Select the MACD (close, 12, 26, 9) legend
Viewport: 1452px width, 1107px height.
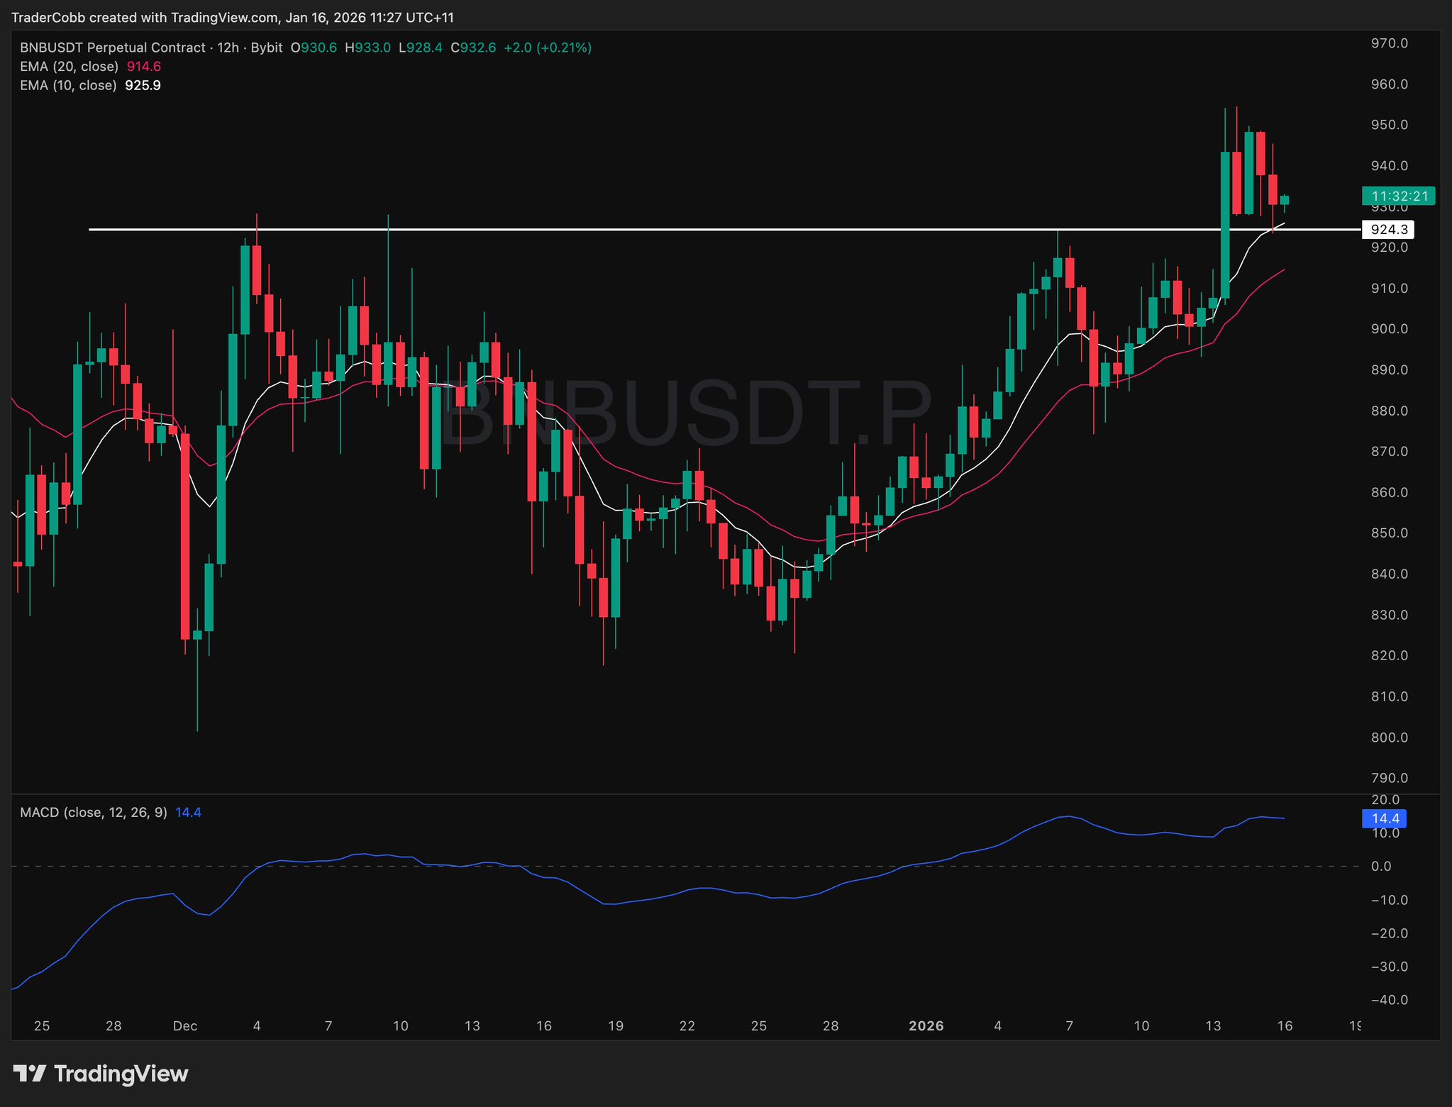point(93,812)
